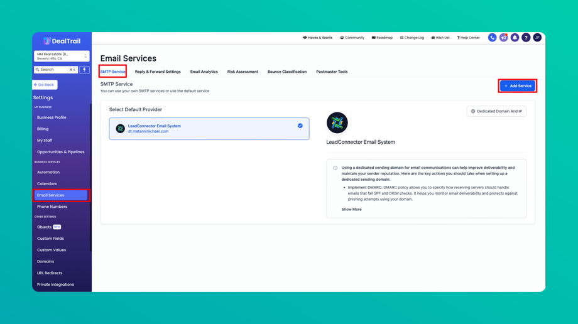
Task: Open the megaphone announcements icon
Action: click(503, 38)
